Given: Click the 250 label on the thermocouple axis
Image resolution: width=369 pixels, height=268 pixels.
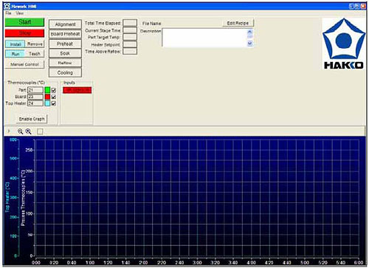Looking at the screenshot, I should coord(29,150).
